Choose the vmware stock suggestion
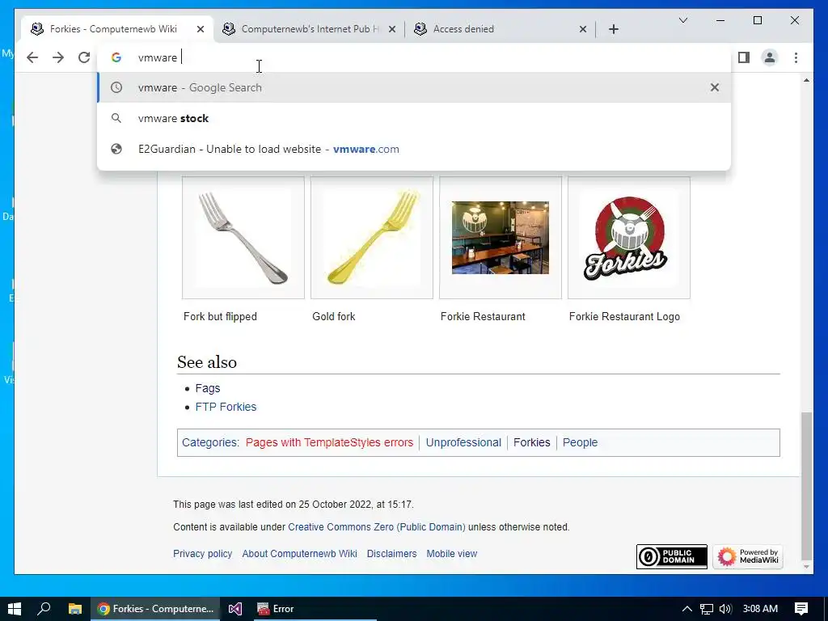 click(x=414, y=118)
